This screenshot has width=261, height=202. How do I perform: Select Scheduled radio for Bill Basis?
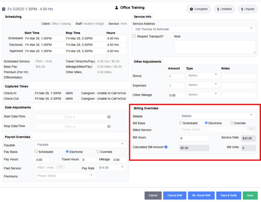(x=181, y=123)
